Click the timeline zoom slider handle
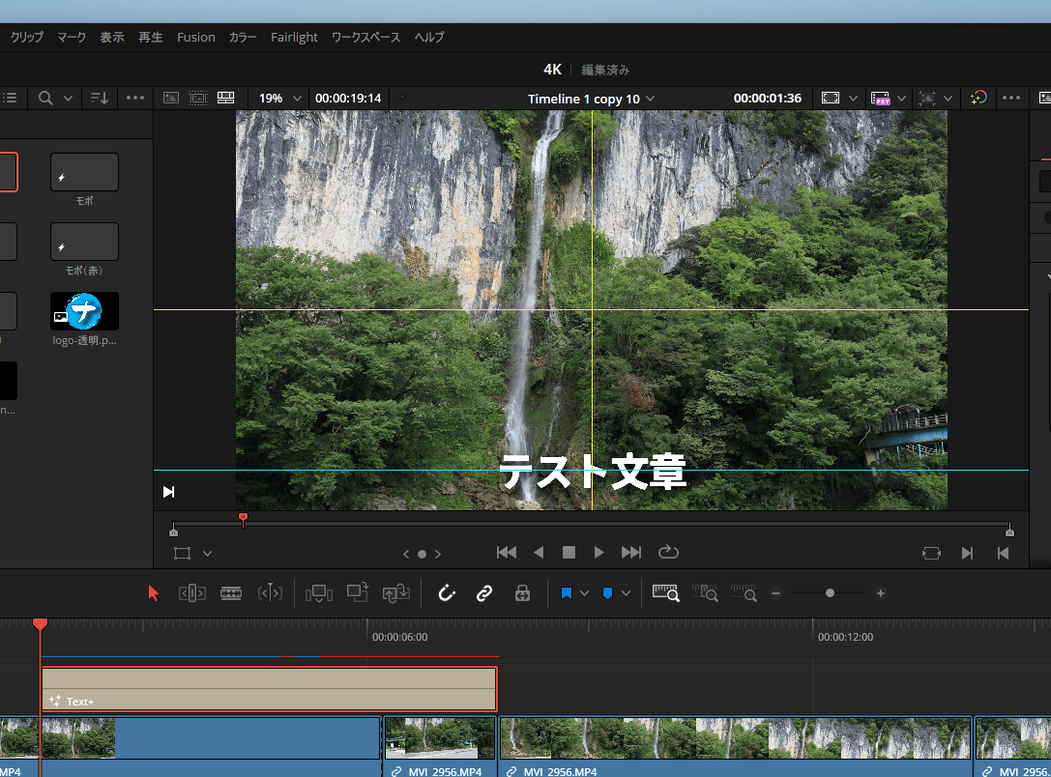1051x777 pixels. coord(830,592)
